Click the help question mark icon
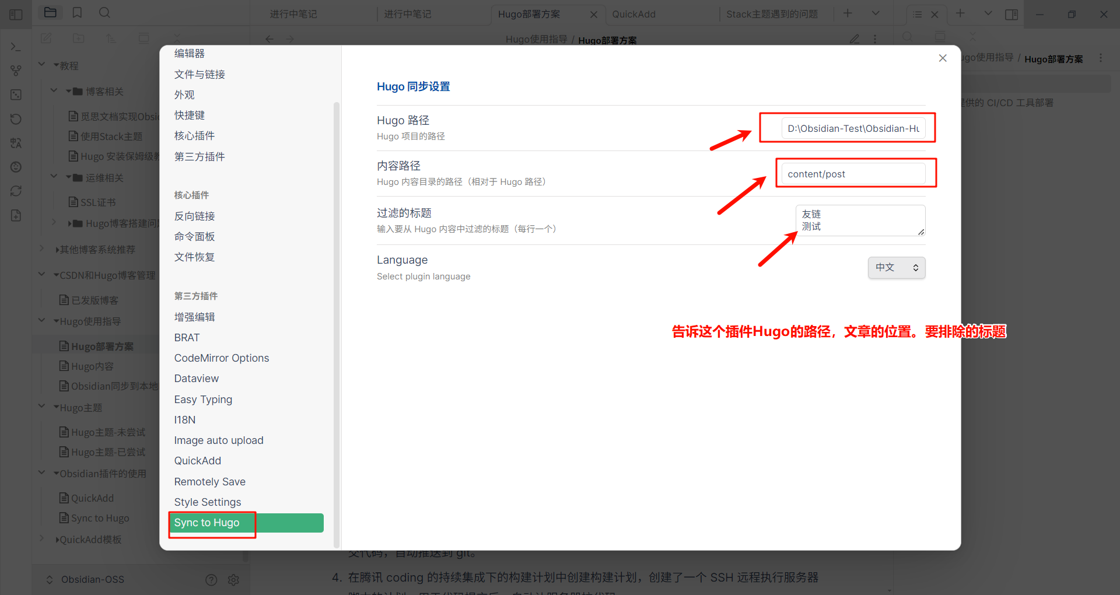The height and width of the screenshot is (595, 1120). (211, 580)
